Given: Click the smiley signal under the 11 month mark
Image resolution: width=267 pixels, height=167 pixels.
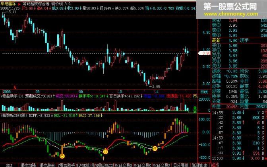Looking at the screenshot, I should tap(155, 148).
